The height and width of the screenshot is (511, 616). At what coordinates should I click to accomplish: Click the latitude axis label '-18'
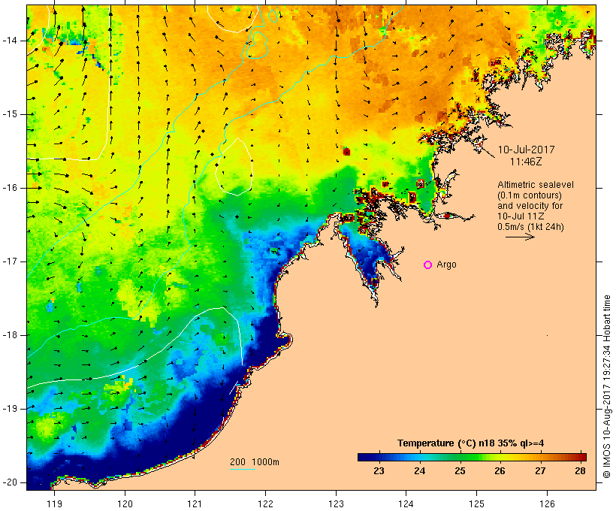(10, 335)
